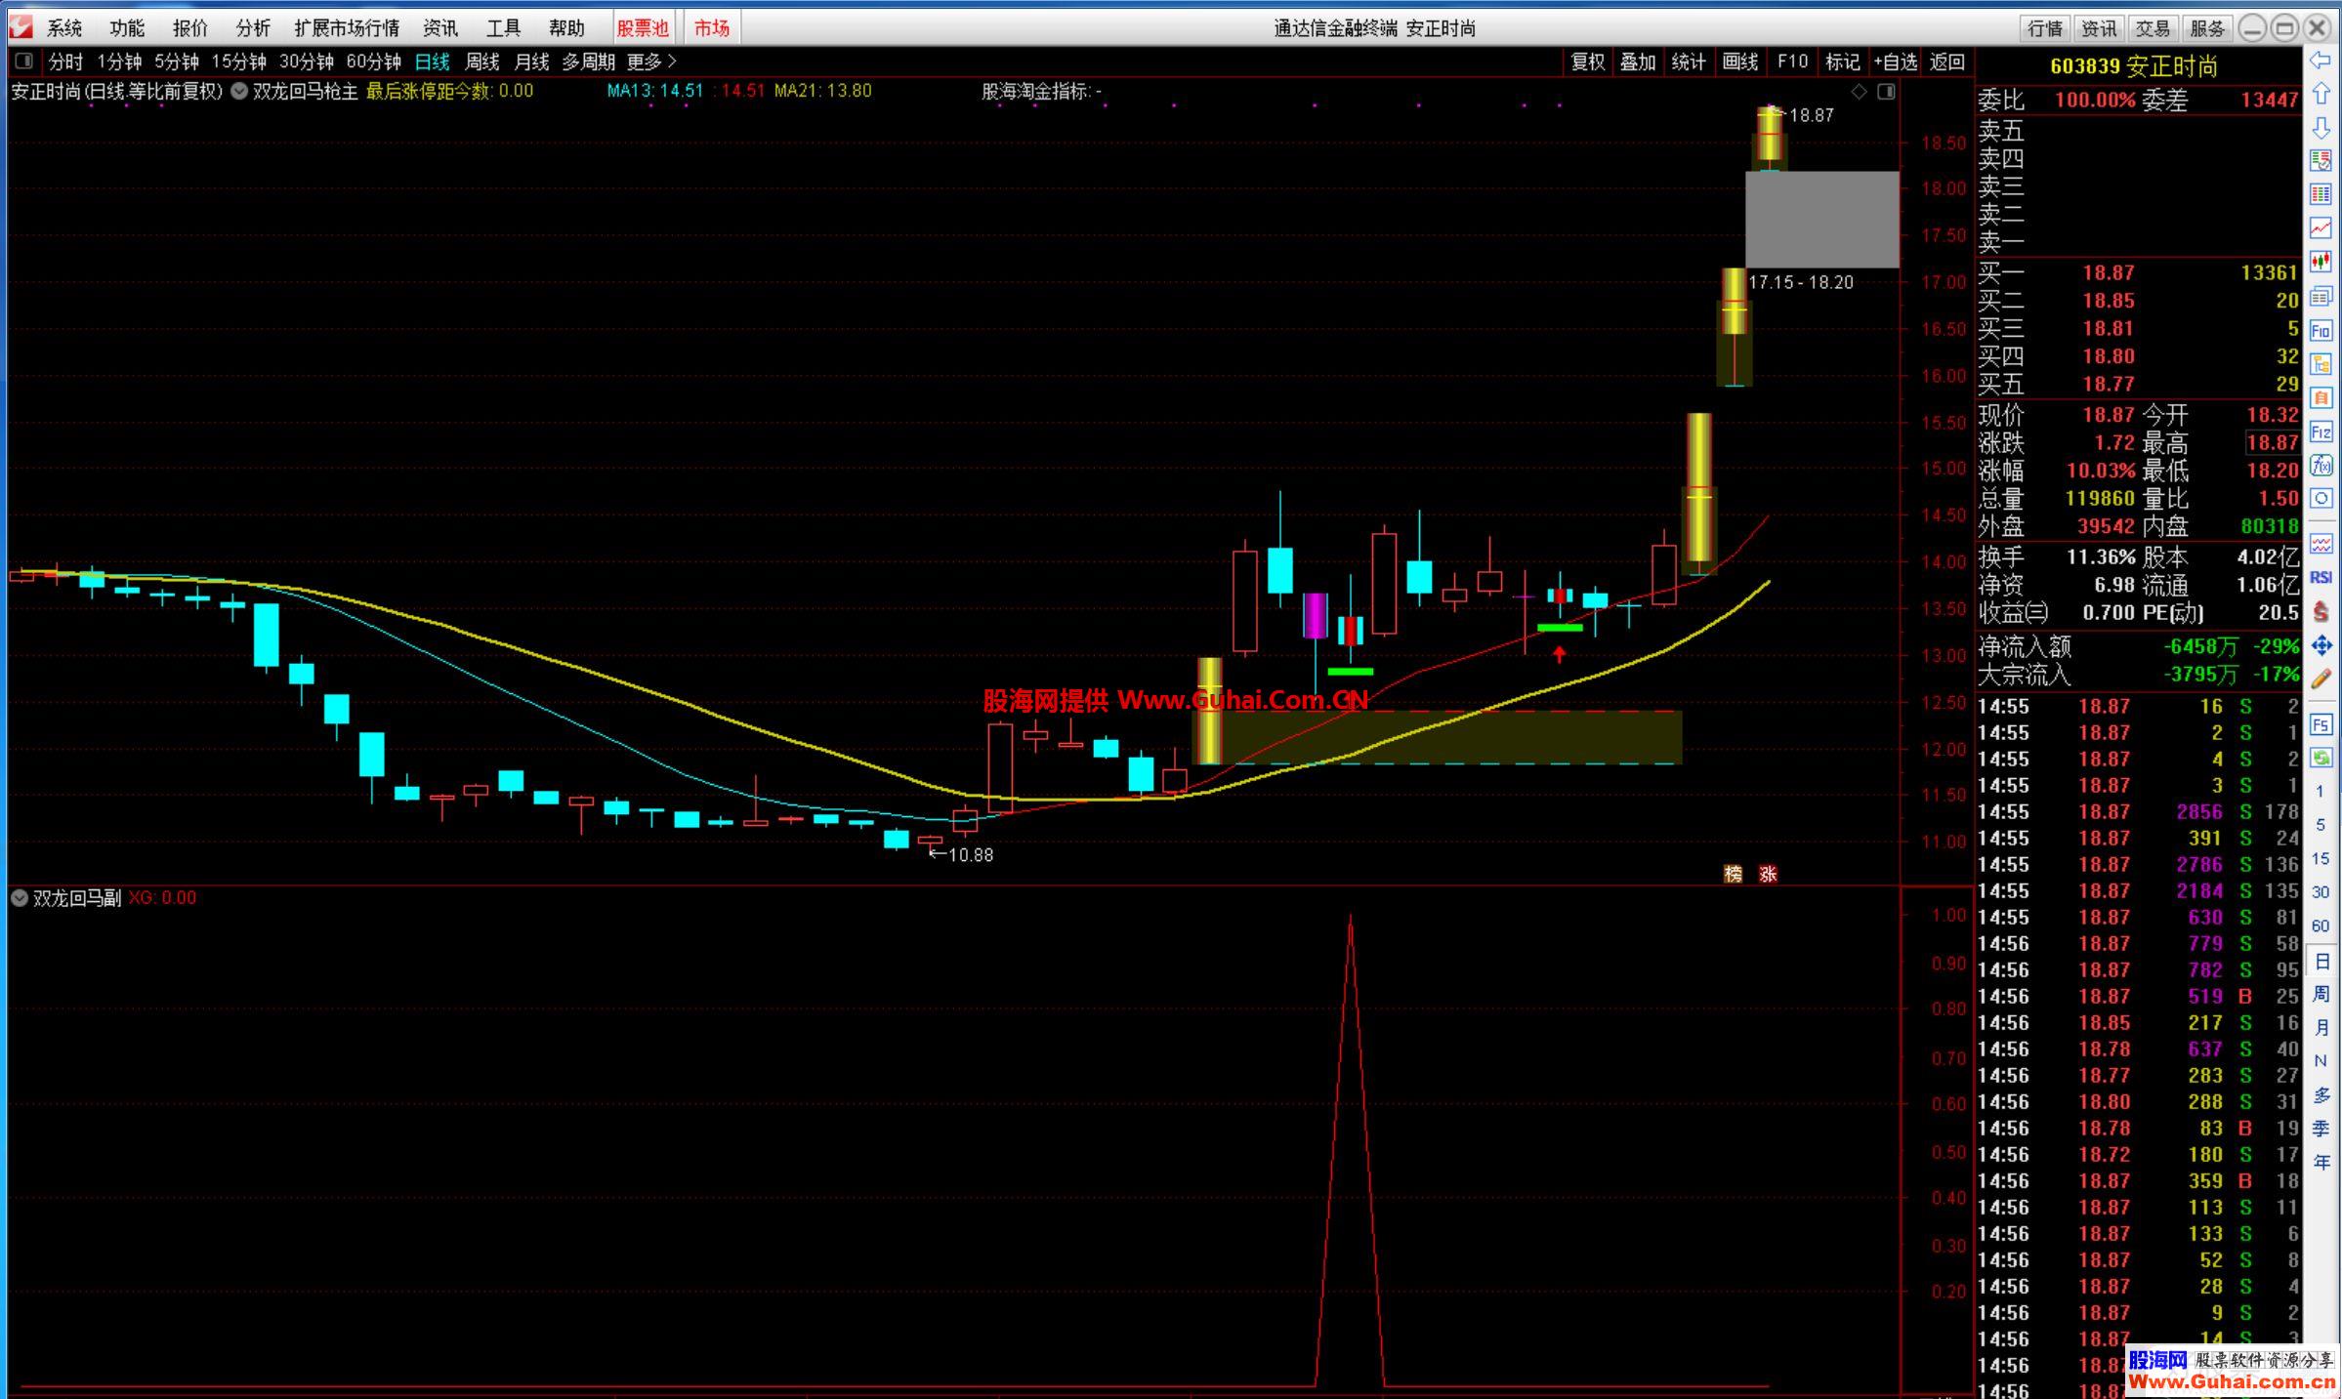This screenshot has height=1399, width=2342.
Task: Click the +自选 add to watchlist button
Action: pos(1896,62)
